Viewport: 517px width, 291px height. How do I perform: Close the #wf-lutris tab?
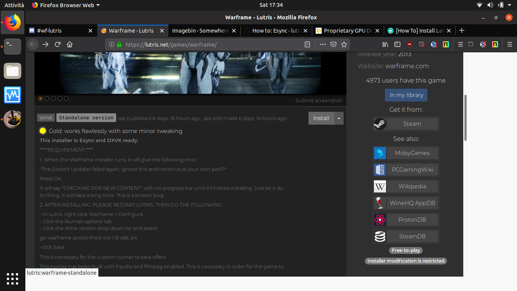(90, 31)
